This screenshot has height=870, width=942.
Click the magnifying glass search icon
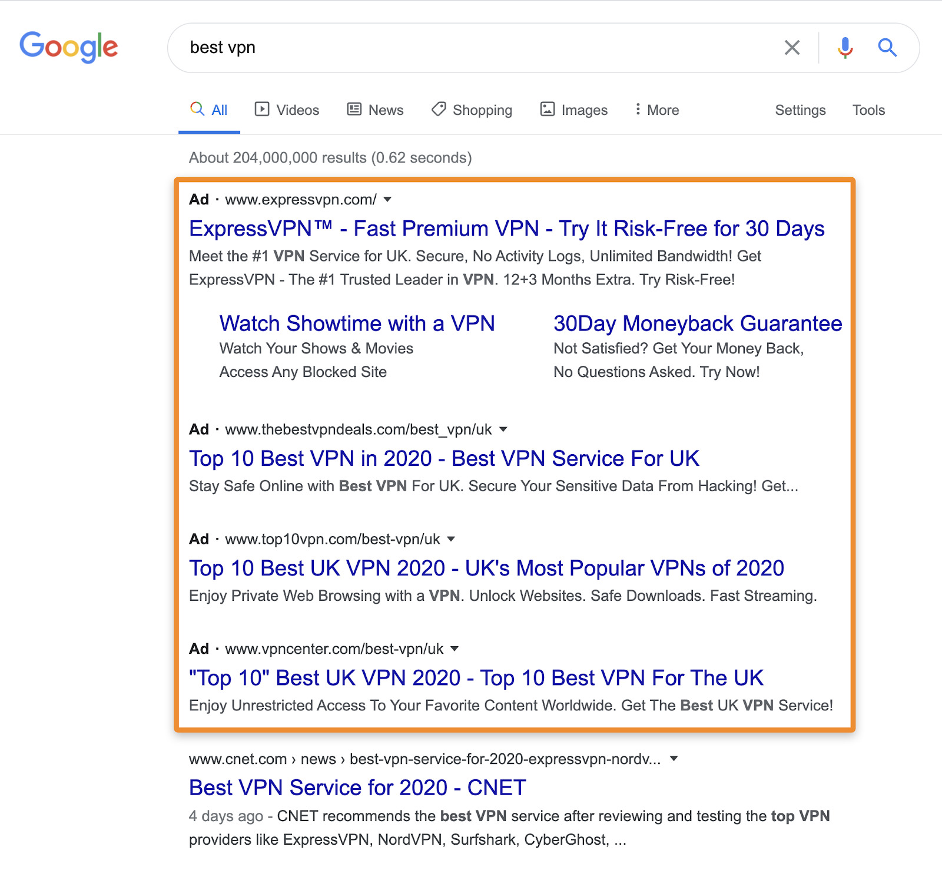[x=887, y=47]
